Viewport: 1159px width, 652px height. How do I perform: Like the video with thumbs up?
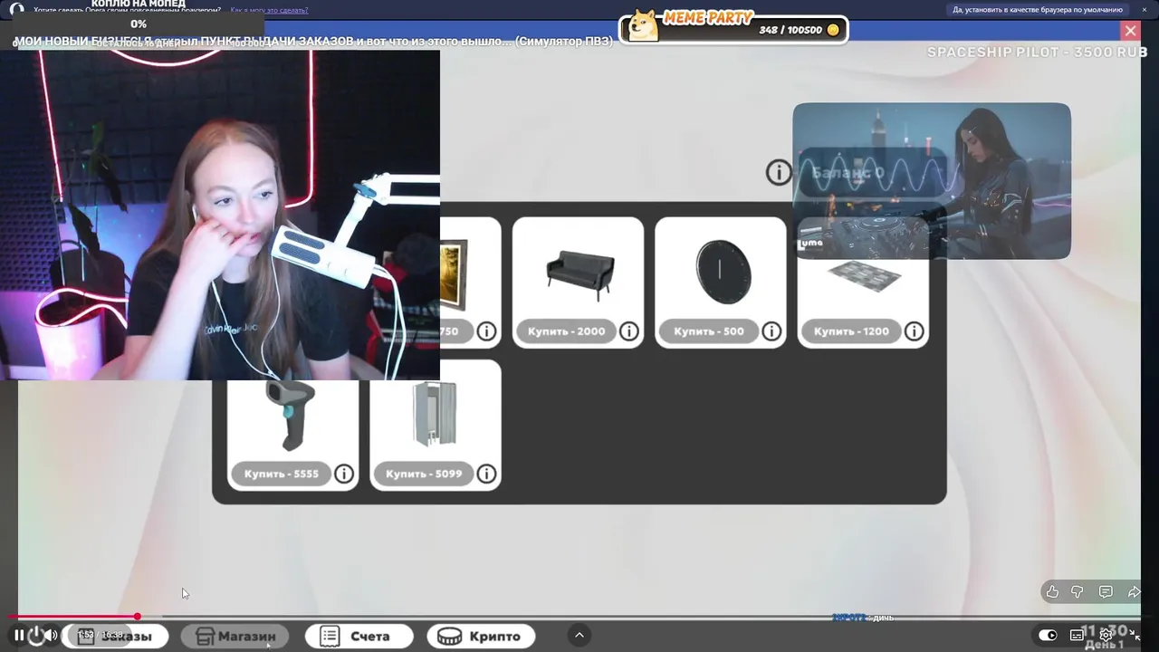1052,591
